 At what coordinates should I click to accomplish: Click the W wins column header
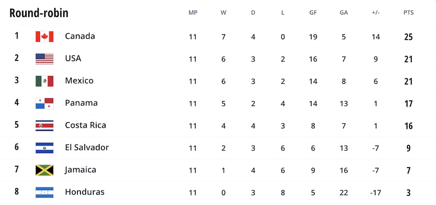click(223, 13)
